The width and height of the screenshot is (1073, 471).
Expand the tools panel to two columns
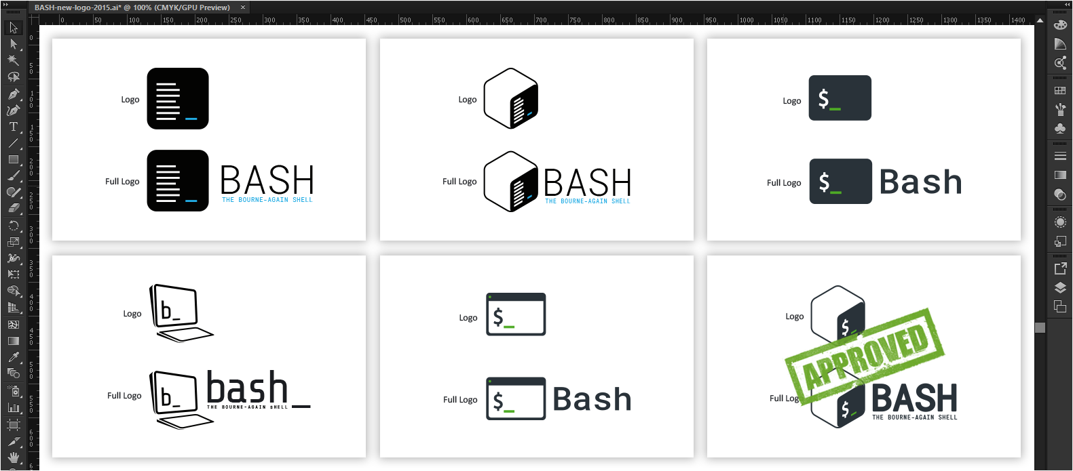pyautogui.click(x=7, y=4)
